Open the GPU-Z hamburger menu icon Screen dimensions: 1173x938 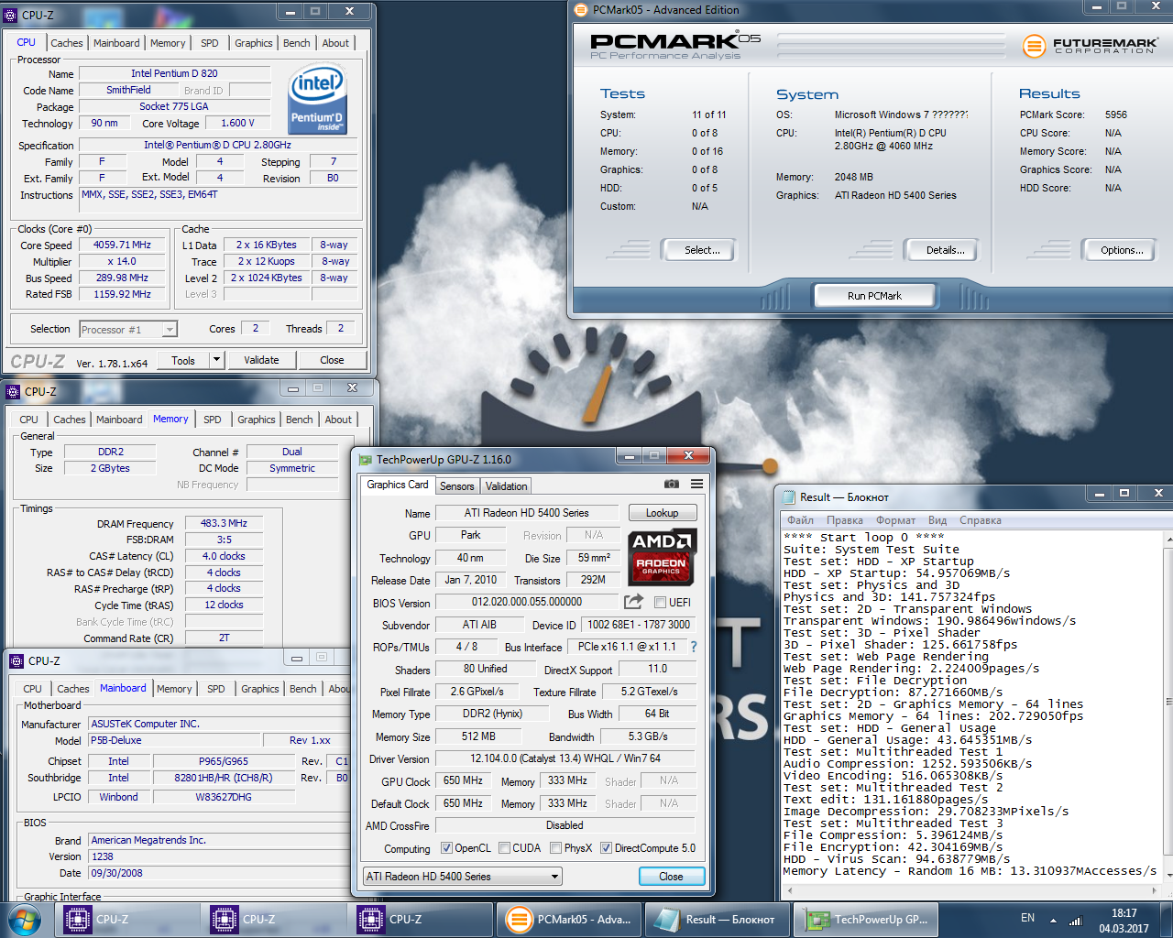(x=697, y=484)
